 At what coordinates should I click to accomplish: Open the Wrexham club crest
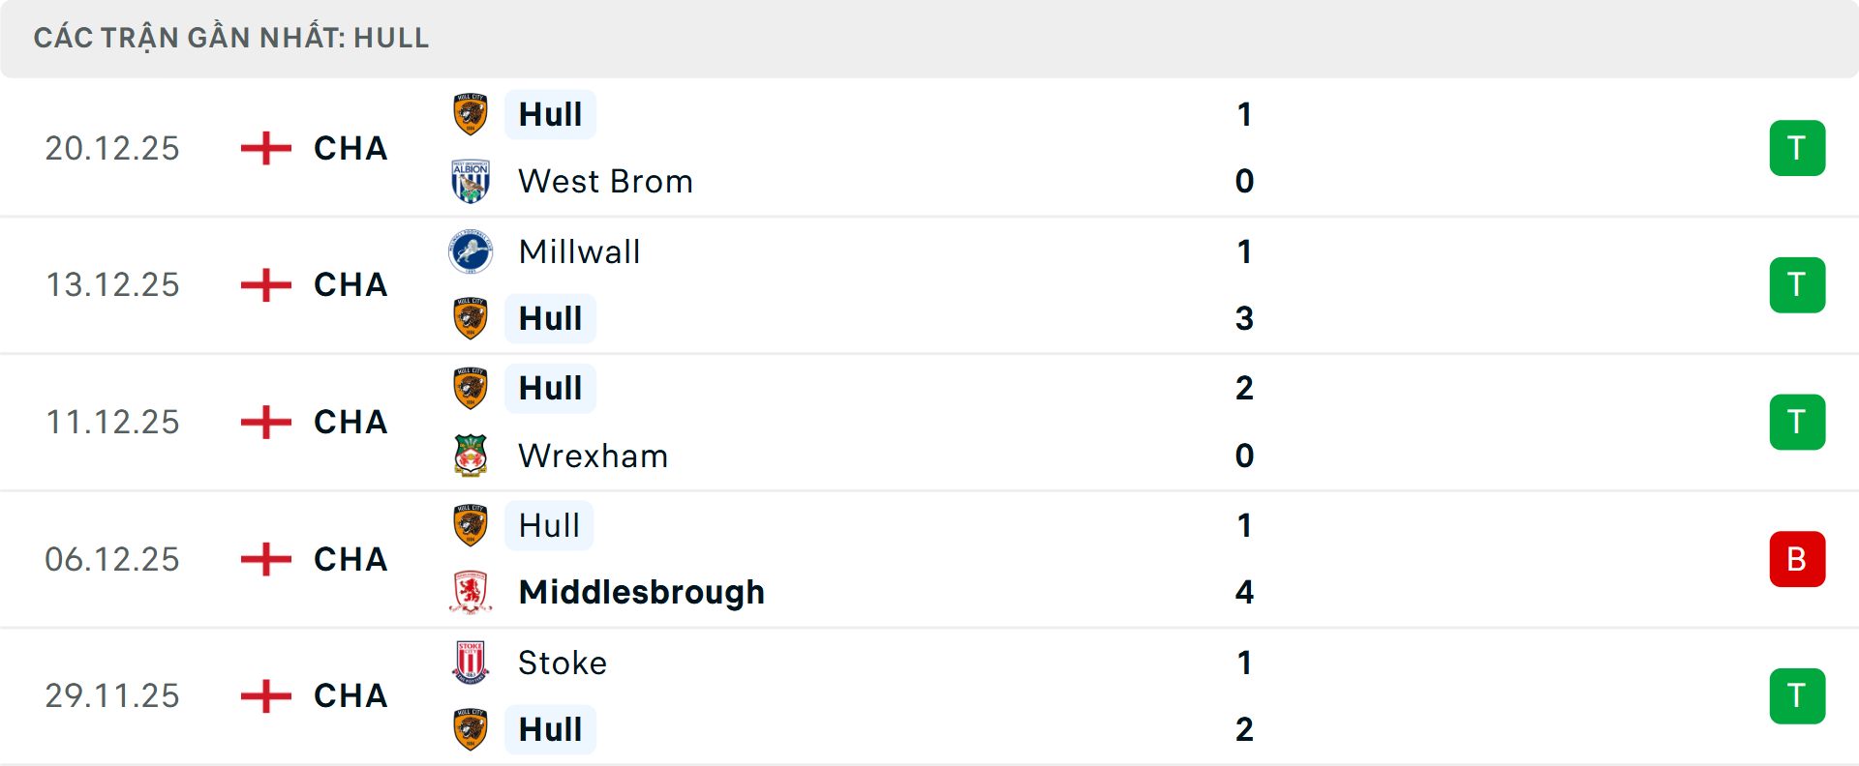coord(470,456)
